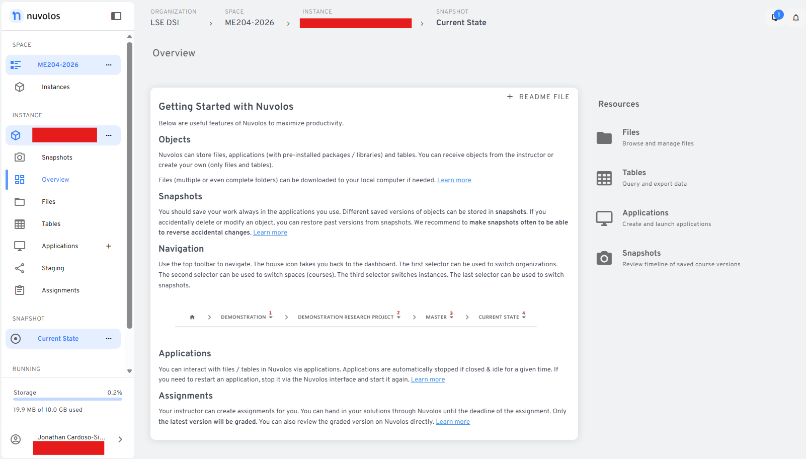
Task: Click the Tables grid icon in sidebar
Action: (x=20, y=224)
